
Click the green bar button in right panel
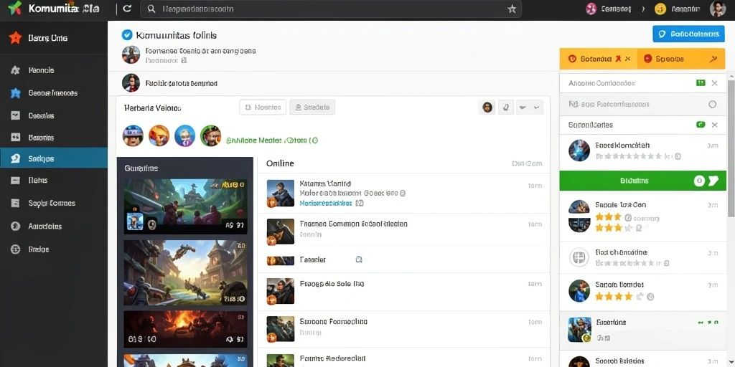(x=642, y=181)
